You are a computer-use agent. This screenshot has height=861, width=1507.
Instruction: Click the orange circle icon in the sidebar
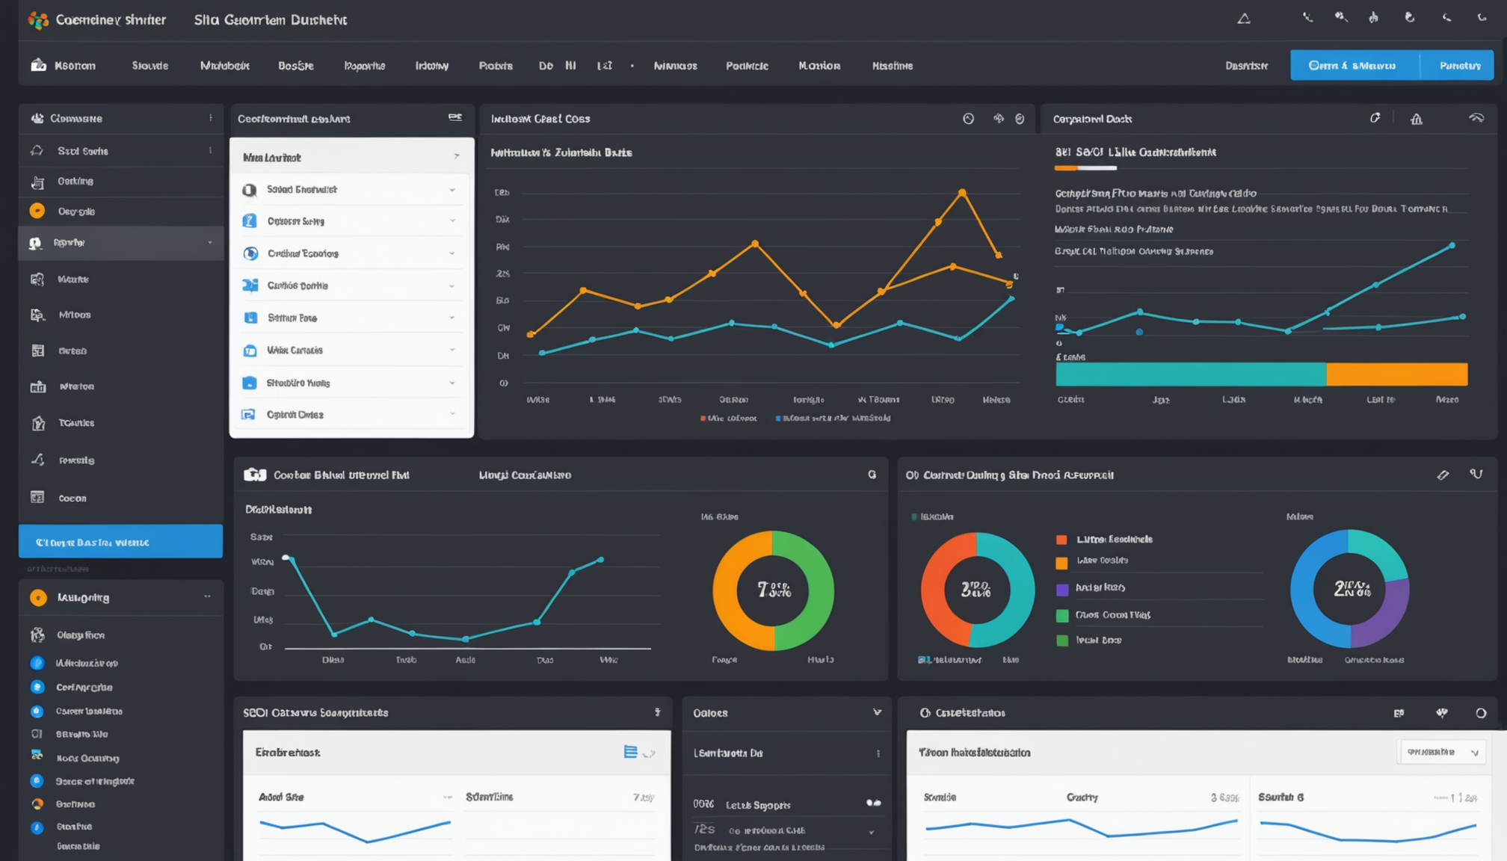[37, 212]
